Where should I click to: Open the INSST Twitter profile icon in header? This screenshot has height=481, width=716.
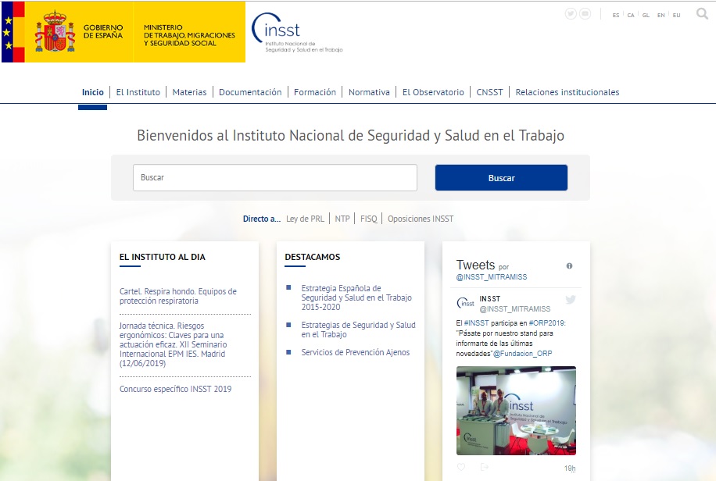(571, 14)
